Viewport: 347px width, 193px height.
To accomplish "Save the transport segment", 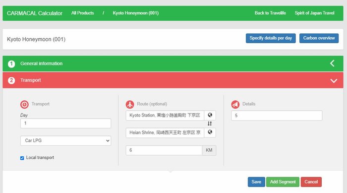I will click(256, 182).
